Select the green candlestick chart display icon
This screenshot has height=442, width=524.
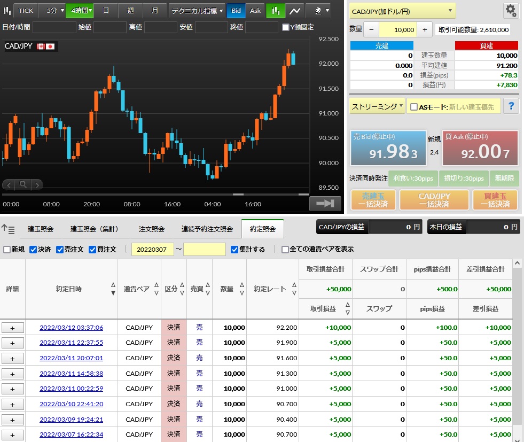tap(276, 11)
